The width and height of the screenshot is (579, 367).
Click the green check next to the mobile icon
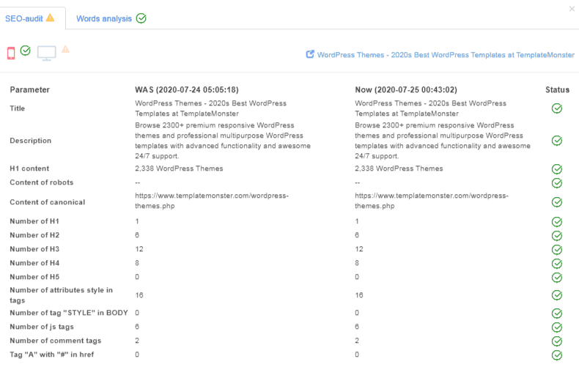(x=25, y=51)
